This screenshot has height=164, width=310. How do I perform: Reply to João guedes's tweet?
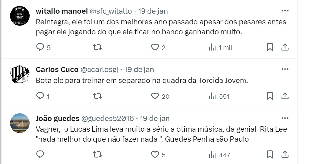pos(40,154)
